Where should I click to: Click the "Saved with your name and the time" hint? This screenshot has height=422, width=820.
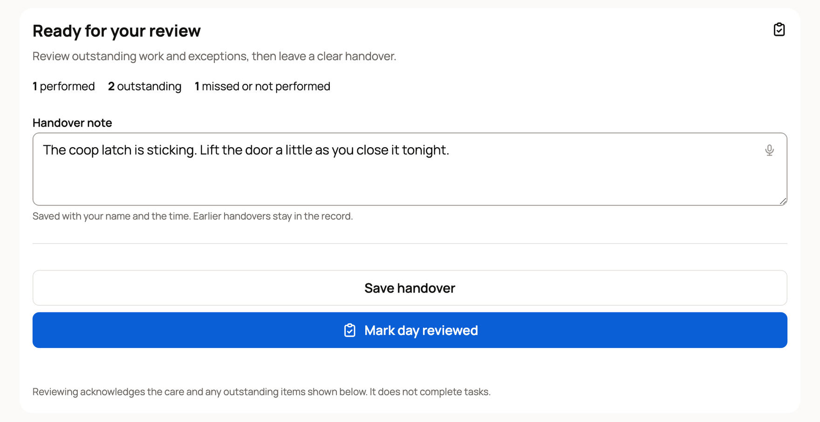pyautogui.click(x=192, y=216)
